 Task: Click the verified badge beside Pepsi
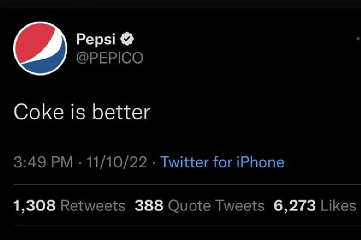[128, 39]
